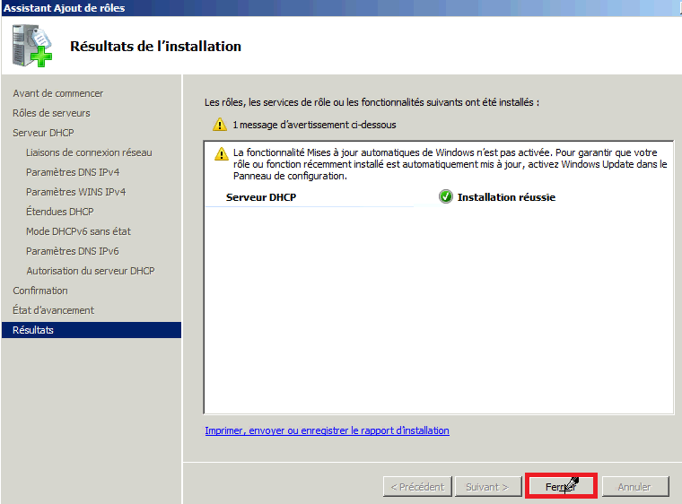Select 'Mode DHCPv6 sans état' step

[78, 231]
